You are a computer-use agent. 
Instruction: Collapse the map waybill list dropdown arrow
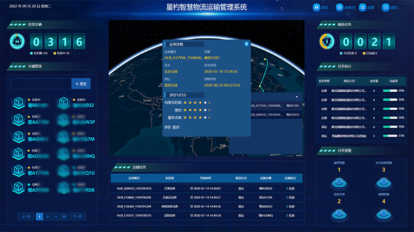click(297, 96)
